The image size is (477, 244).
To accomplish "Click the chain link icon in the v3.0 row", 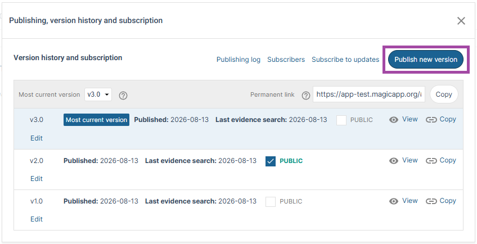I will click(x=431, y=120).
